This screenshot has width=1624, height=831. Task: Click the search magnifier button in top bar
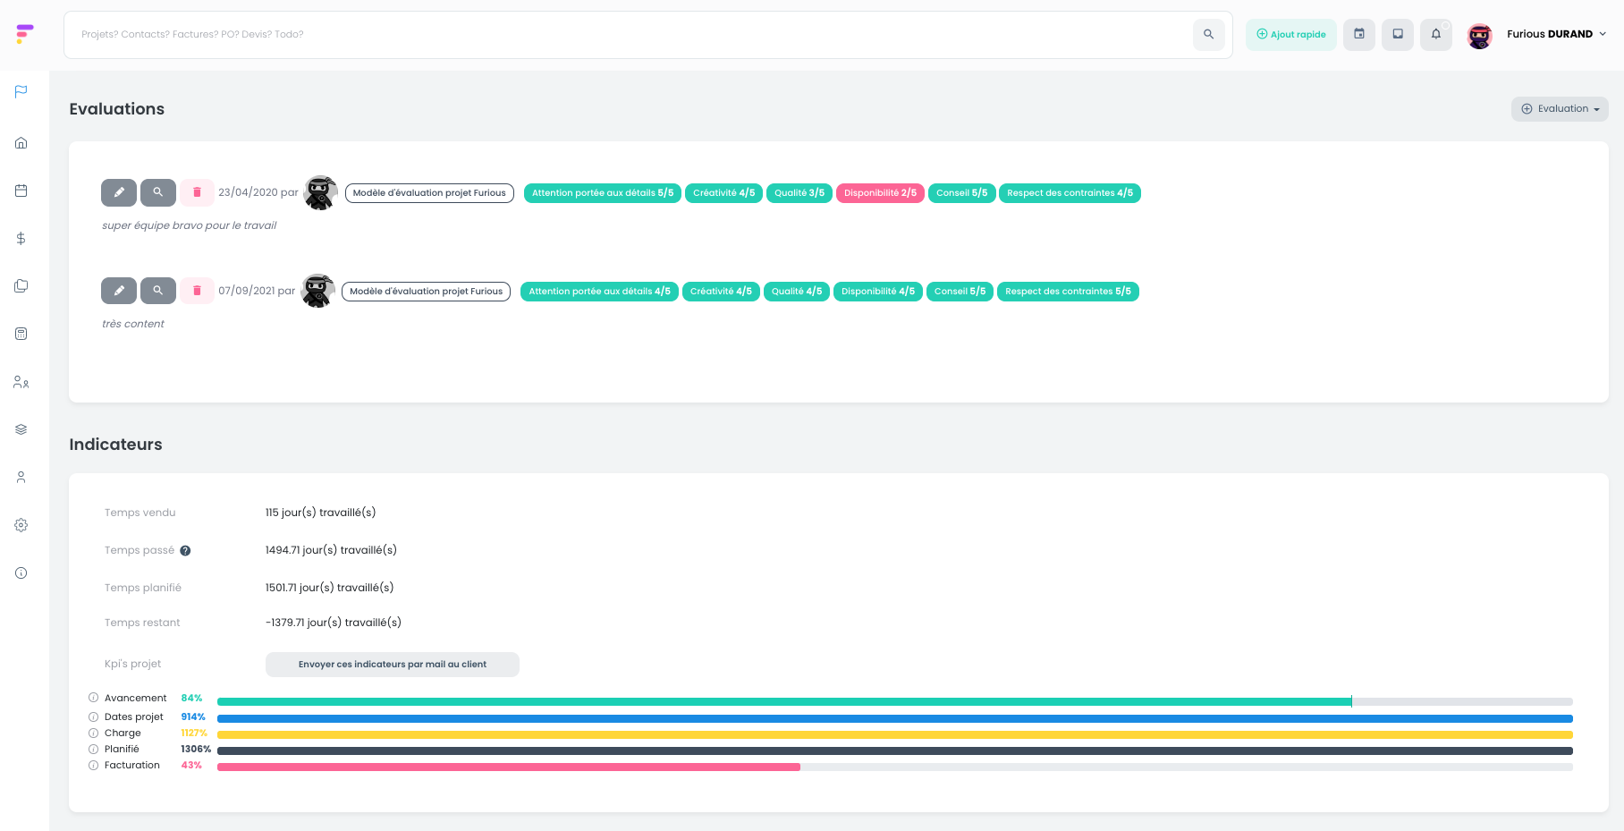(x=1208, y=34)
